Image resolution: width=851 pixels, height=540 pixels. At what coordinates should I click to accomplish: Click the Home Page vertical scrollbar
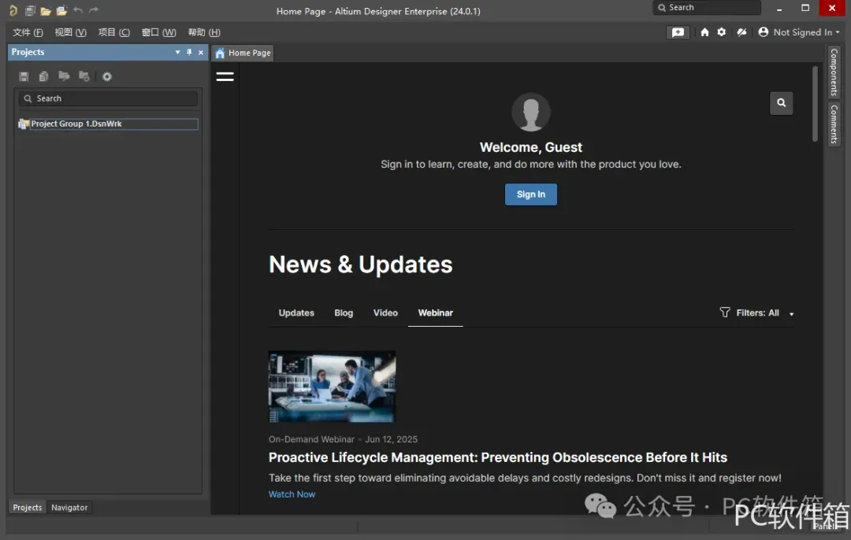pyautogui.click(x=815, y=104)
